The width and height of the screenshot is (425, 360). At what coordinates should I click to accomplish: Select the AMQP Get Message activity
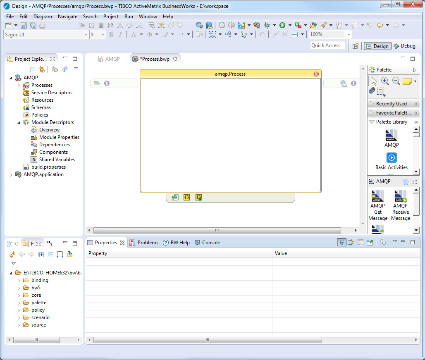coord(377,205)
